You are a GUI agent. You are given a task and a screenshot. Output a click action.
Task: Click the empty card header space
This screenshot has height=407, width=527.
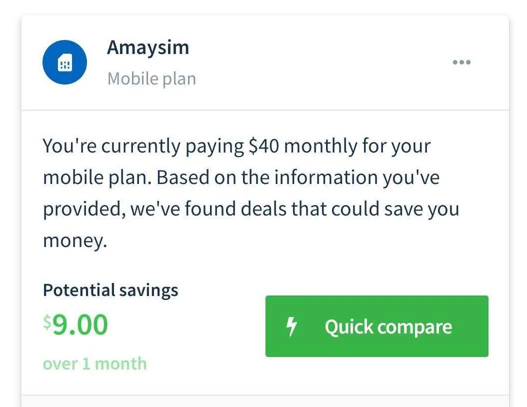click(x=320, y=62)
